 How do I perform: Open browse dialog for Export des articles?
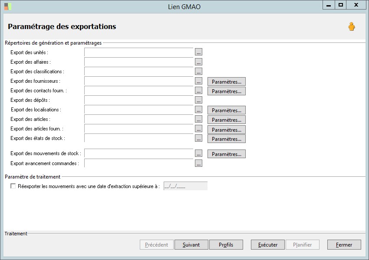pos(199,119)
